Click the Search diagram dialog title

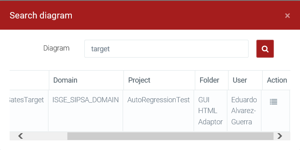click(x=41, y=16)
